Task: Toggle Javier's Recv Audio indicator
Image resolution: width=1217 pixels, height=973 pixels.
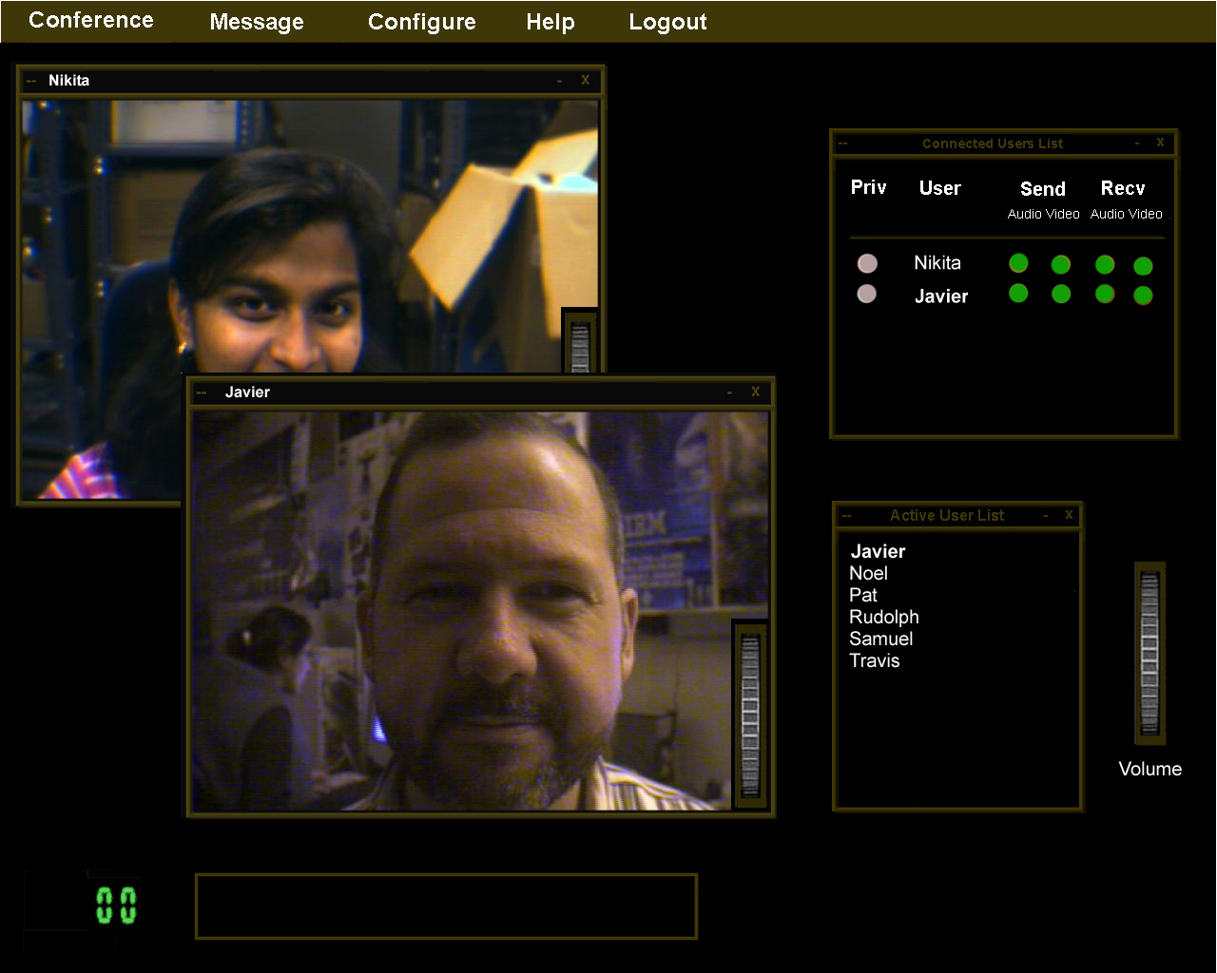Action: click(x=1105, y=295)
